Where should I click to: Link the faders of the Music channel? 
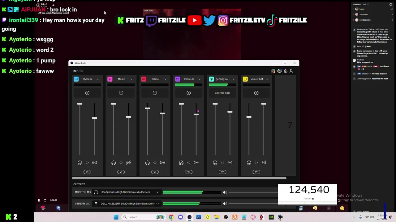coord(121,162)
